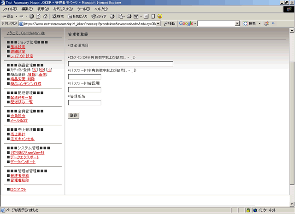
Task: Click the Stop loading icon
Action: [x=31, y=16]
